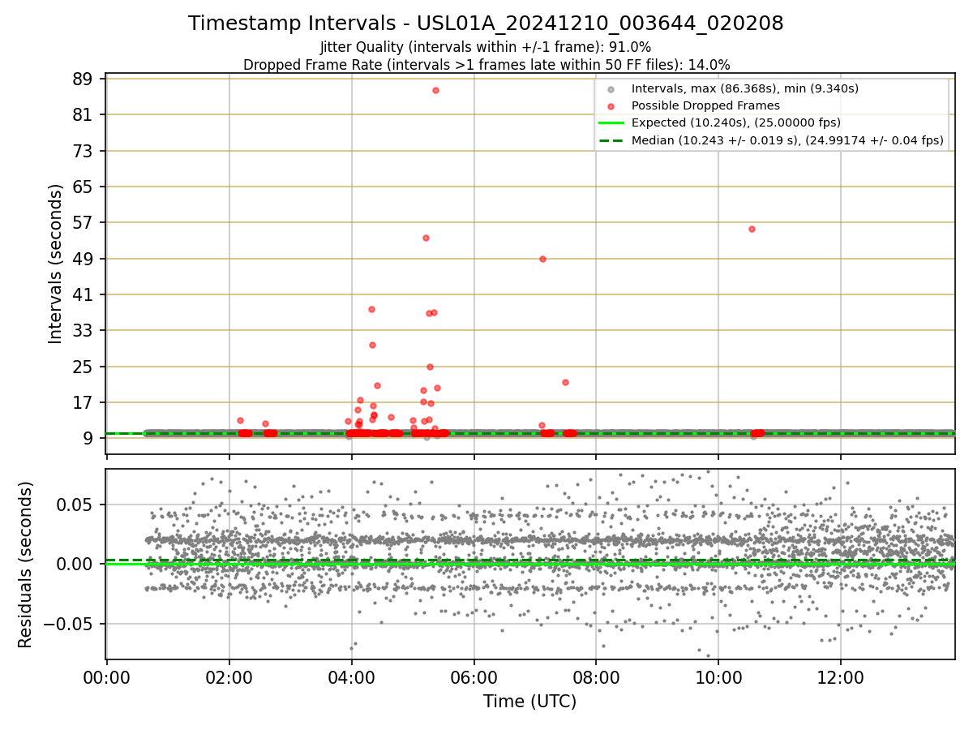
Task: Click x-axis tick label 02:00
Action: [x=229, y=677]
